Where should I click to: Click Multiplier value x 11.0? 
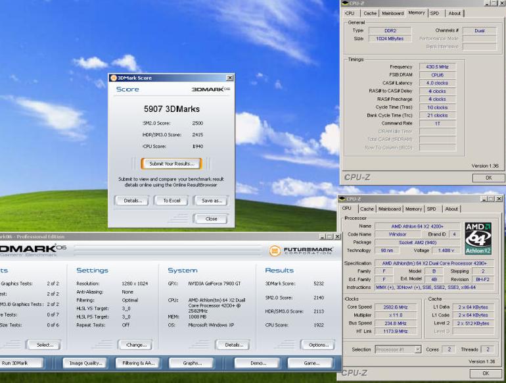(x=396, y=315)
